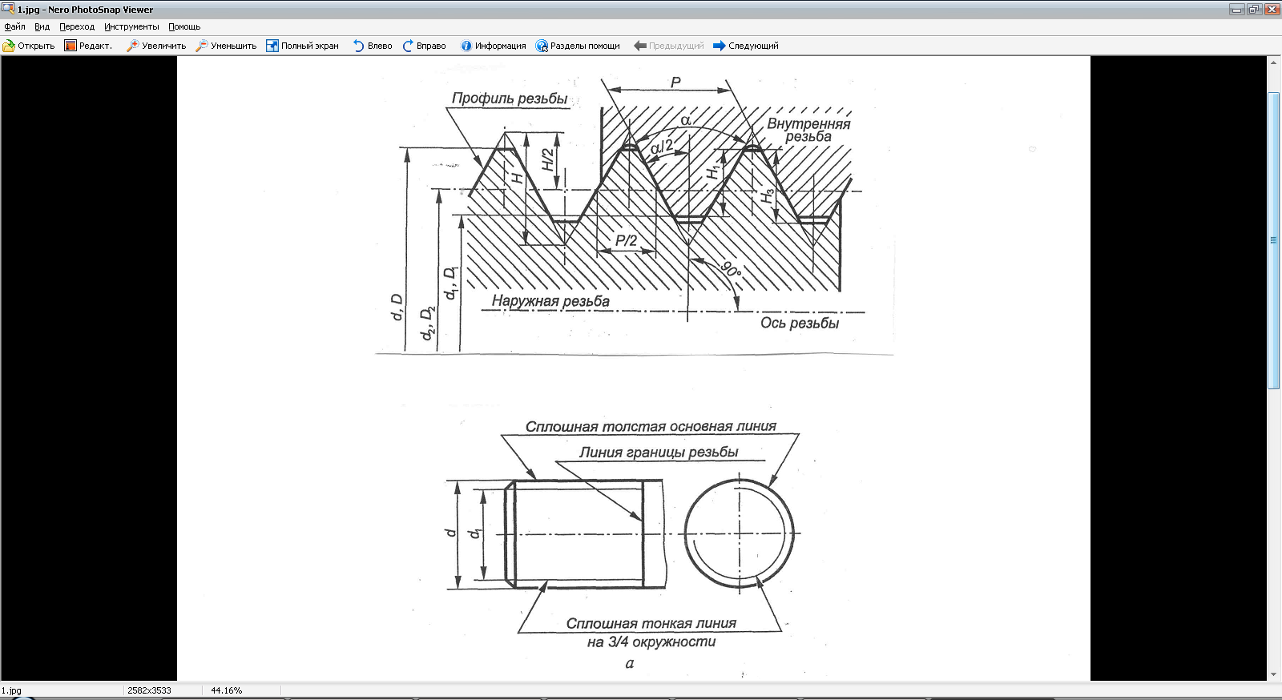Click the Внутренняя резьба label in drawing
Screen dimensions: 1282x700
pos(808,130)
